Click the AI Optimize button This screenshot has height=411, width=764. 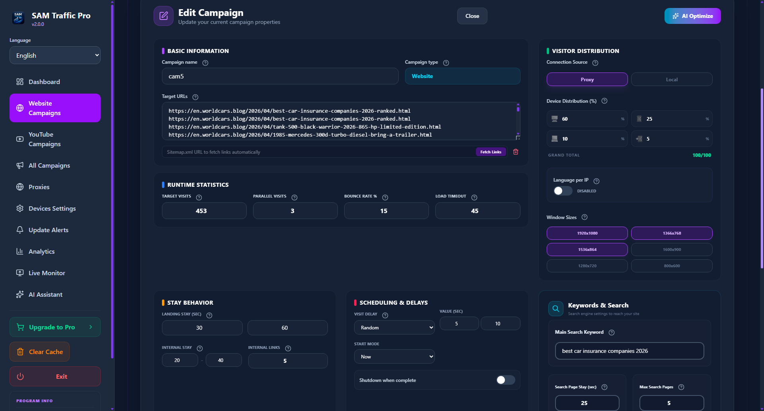tap(692, 16)
